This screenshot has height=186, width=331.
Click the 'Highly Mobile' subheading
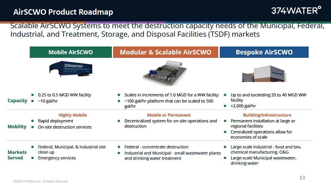(73, 115)
